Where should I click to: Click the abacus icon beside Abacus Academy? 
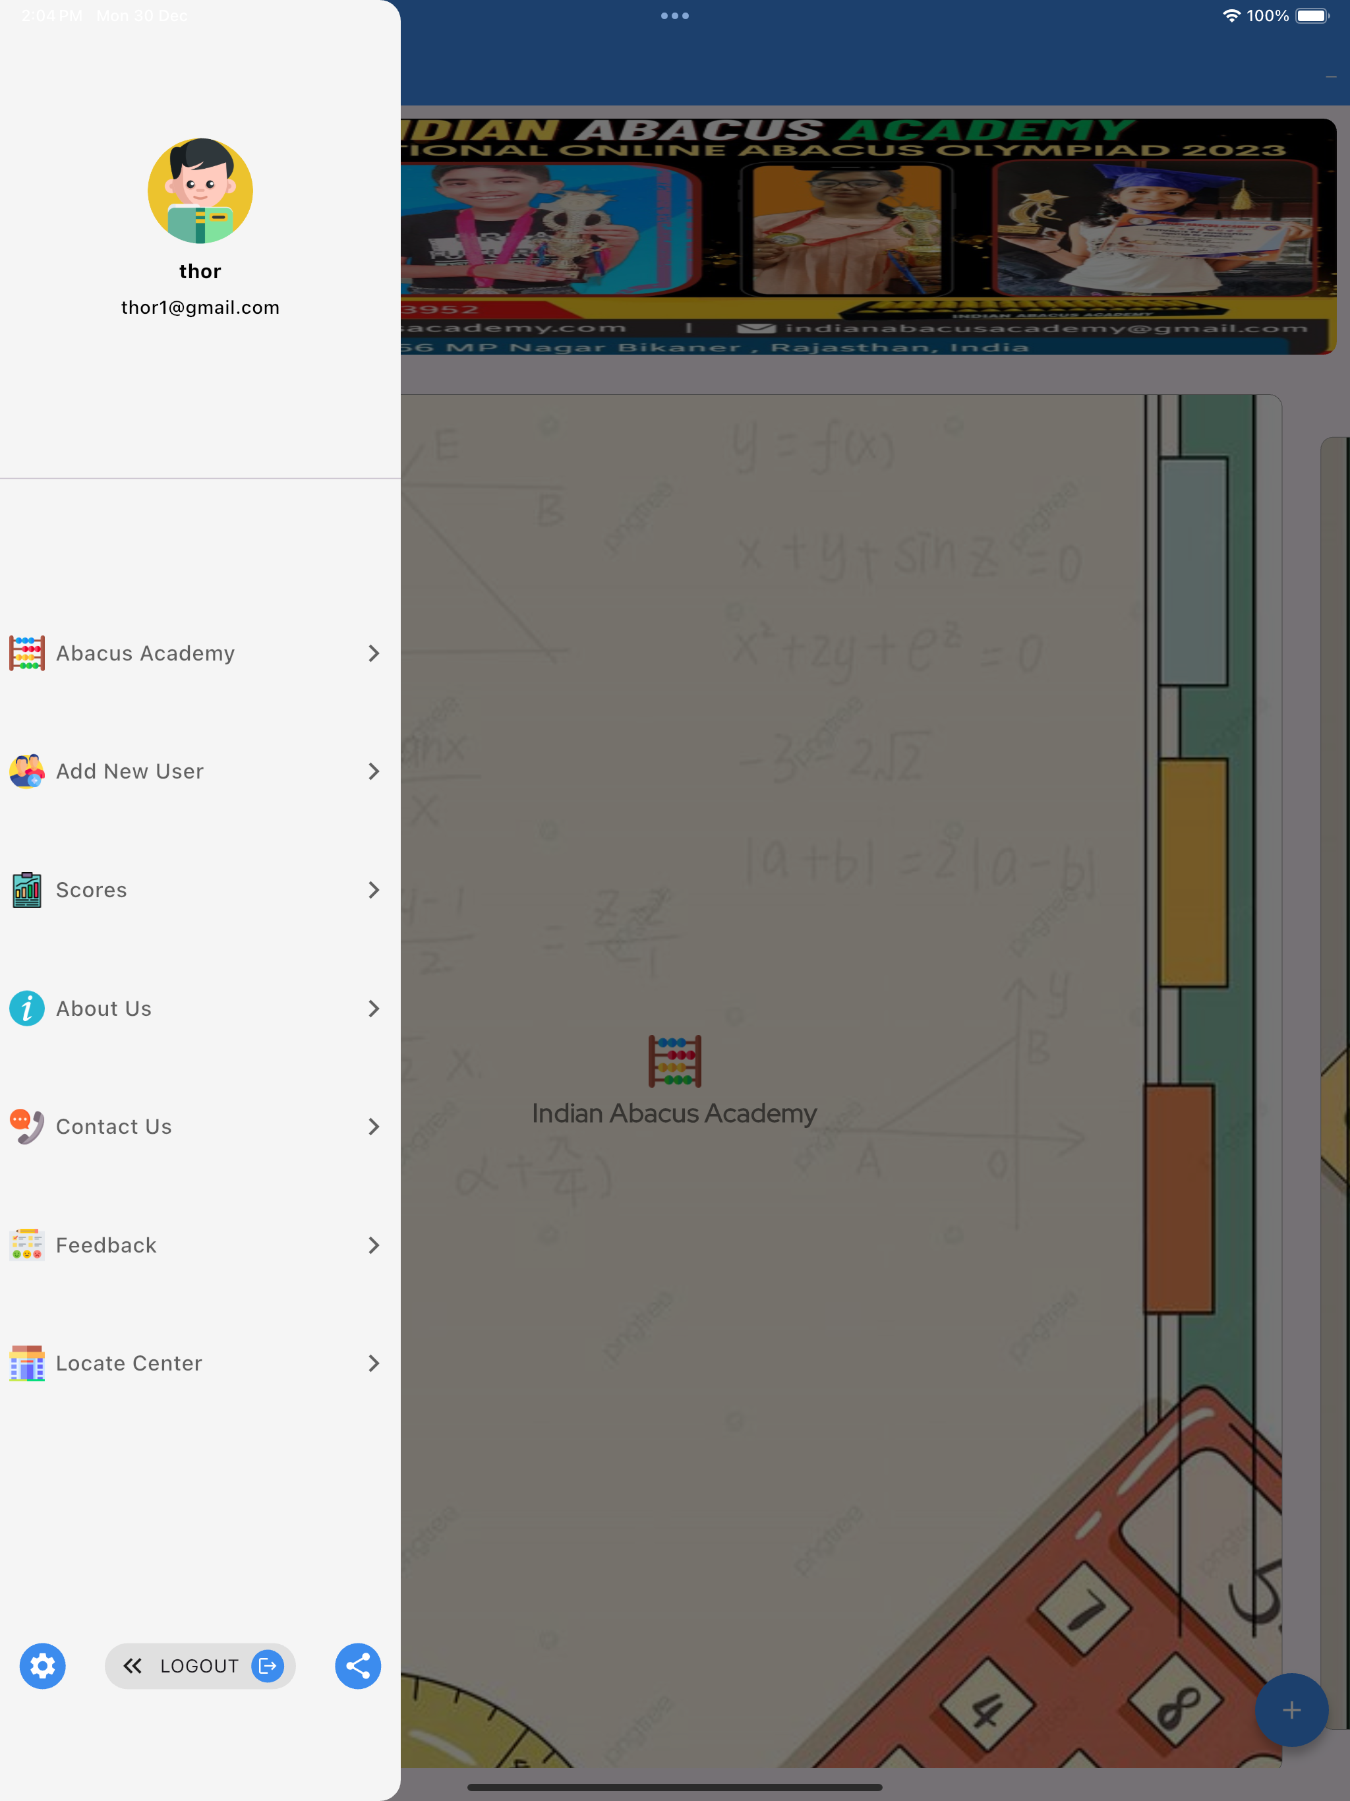click(27, 653)
